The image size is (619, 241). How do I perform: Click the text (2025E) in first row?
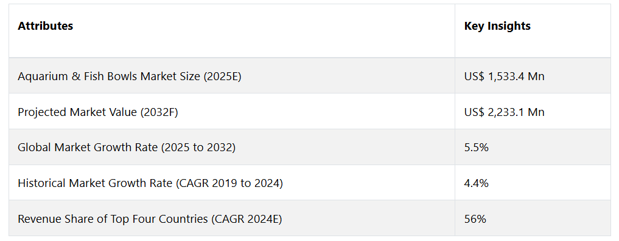222,76
